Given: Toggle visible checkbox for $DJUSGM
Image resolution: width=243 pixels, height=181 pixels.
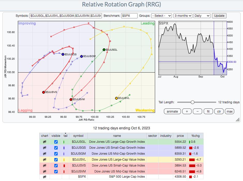Looking at the screenshot, I should pos(56,154).
